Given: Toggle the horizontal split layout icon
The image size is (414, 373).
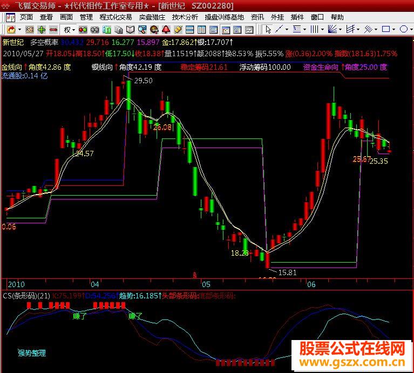Looking at the screenshot, I should (x=189, y=30).
